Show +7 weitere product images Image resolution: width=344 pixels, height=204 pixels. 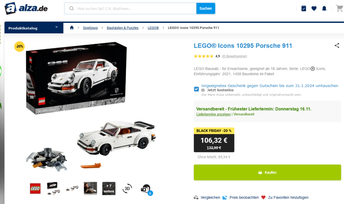pyautogui.click(x=109, y=189)
